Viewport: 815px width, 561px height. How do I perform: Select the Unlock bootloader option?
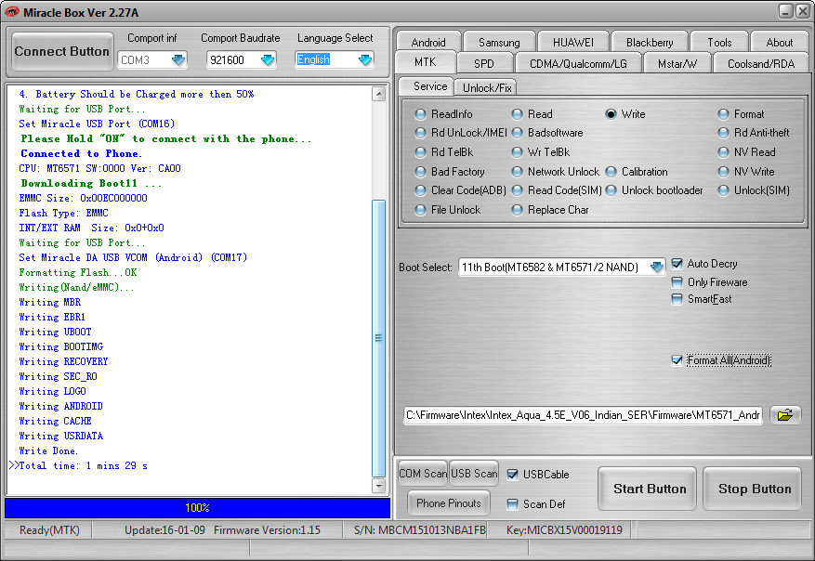coord(611,190)
